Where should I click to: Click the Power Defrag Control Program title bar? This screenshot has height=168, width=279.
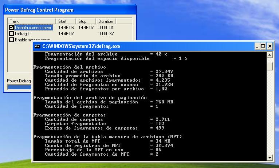click(70, 10)
